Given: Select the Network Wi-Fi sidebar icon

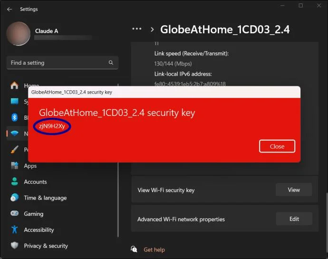Looking at the screenshot, I should point(14,133).
